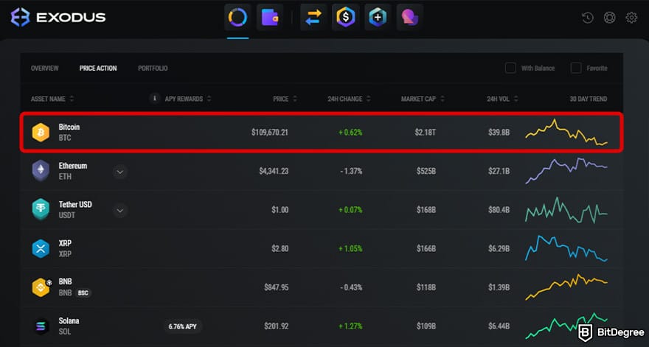The height and width of the screenshot is (347, 649).
Task: Open the pink profile avatar icon
Action: tap(409, 18)
